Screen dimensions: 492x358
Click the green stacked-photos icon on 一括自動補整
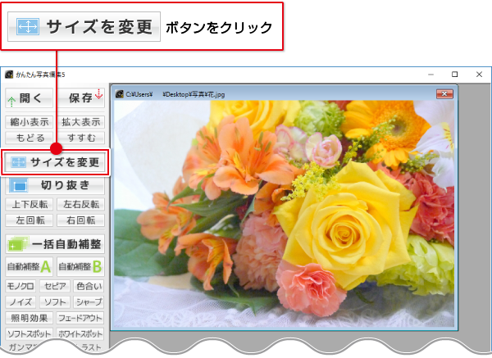[19, 244]
